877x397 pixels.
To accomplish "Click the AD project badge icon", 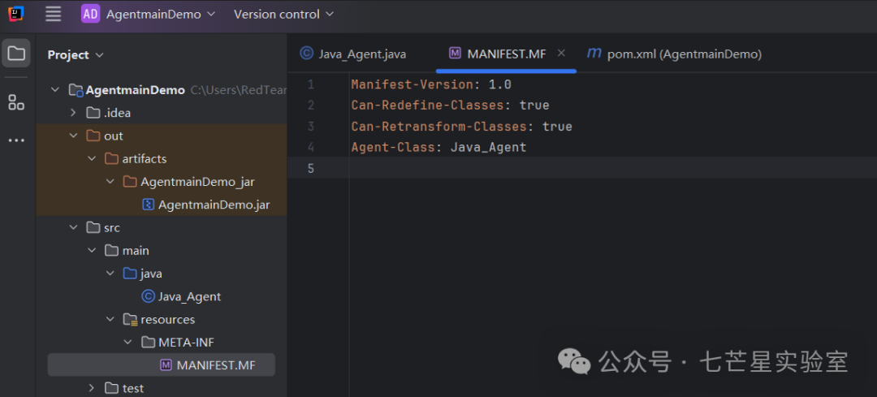I will 91,14.
